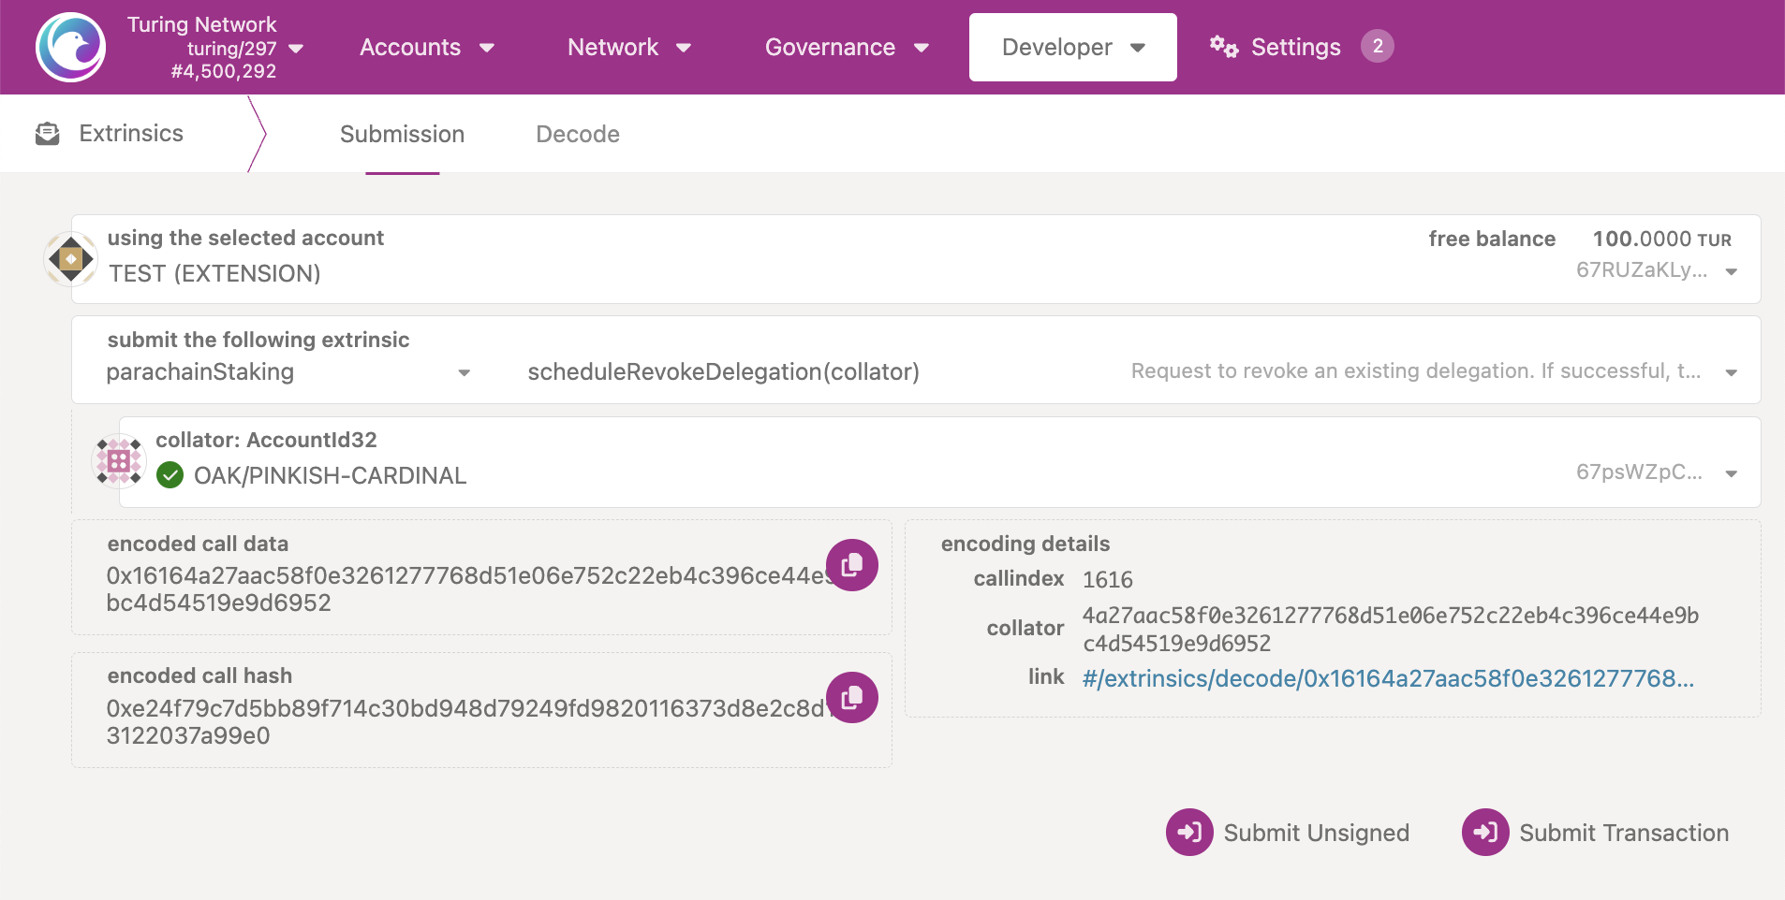This screenshot has height=900, width=1785.
Task: Click the 67RUZaKLy... address text
Action: [x=1642, y=270]
